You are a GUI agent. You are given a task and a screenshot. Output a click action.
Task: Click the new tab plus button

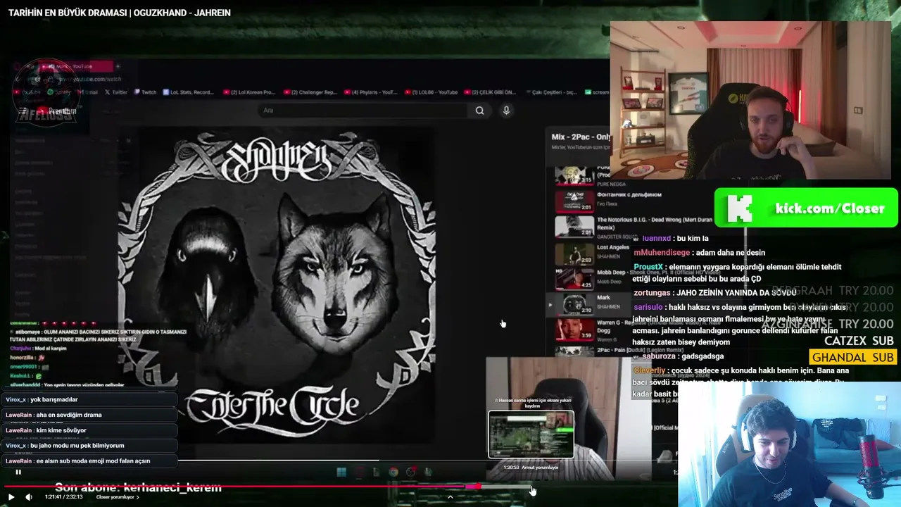coord(118,66)
